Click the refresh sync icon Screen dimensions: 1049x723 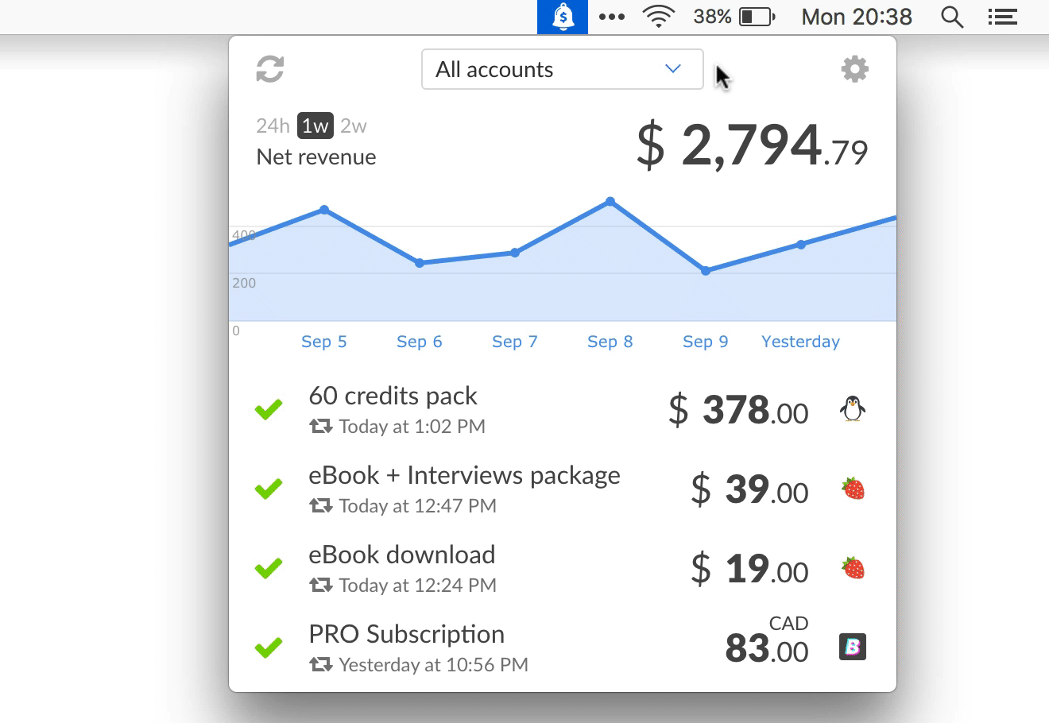click(x=270, y=69)
